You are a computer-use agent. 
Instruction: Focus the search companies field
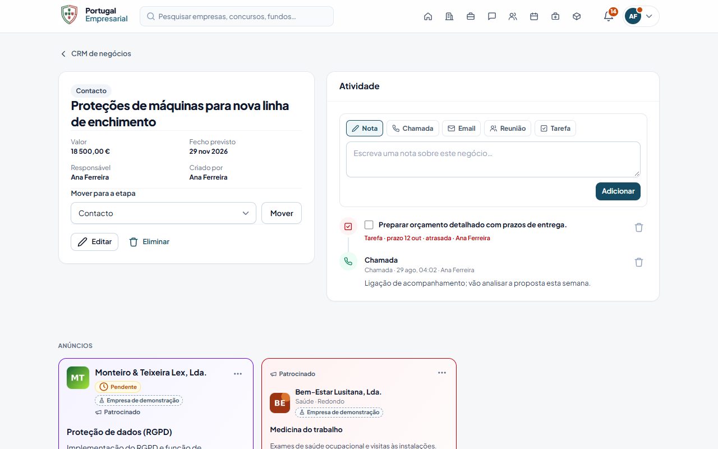237,16
